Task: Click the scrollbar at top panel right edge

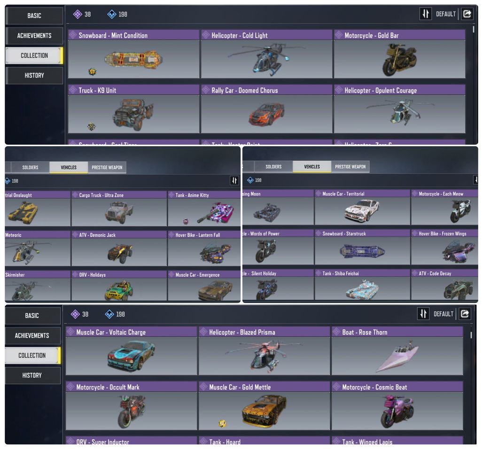Action: point(474,30)
